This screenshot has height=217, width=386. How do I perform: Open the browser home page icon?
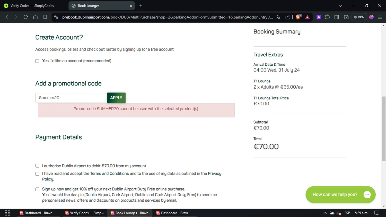click(x=36, y=17)
